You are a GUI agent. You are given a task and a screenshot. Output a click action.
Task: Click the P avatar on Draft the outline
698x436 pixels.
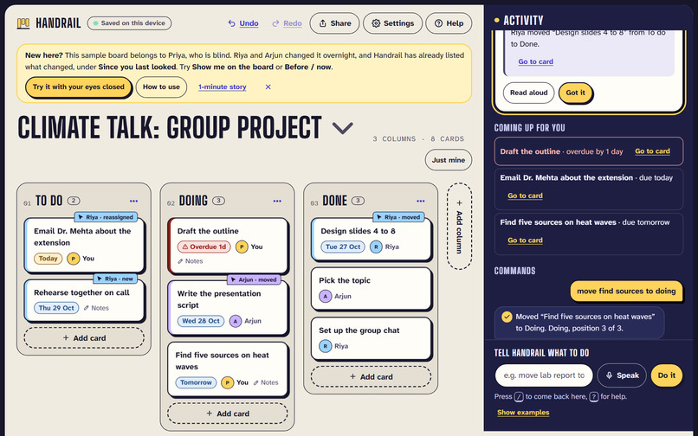pyautogui.click(x=242, y=247)
